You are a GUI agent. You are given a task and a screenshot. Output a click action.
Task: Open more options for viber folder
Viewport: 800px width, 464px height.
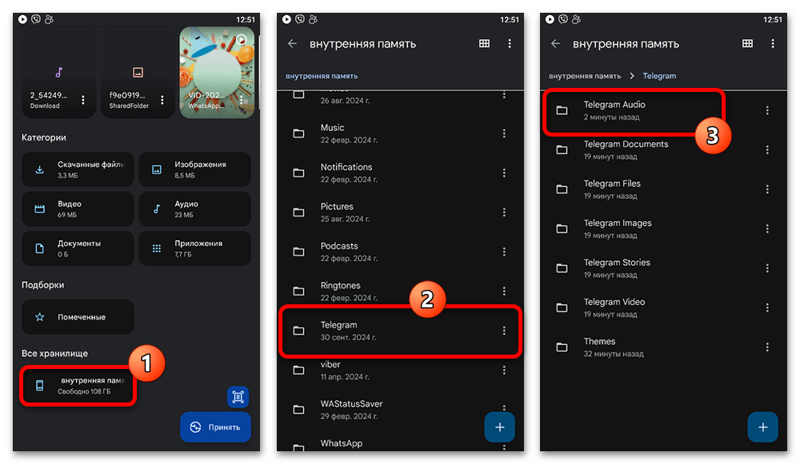point(504,371)
